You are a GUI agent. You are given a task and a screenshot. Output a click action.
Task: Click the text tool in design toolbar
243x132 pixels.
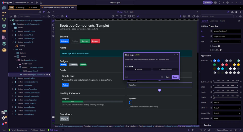(x=53, y=25)
